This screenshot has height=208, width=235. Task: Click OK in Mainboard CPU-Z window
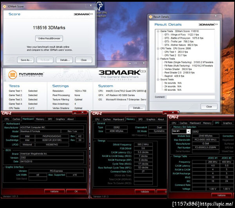click(x=76, y=192)
